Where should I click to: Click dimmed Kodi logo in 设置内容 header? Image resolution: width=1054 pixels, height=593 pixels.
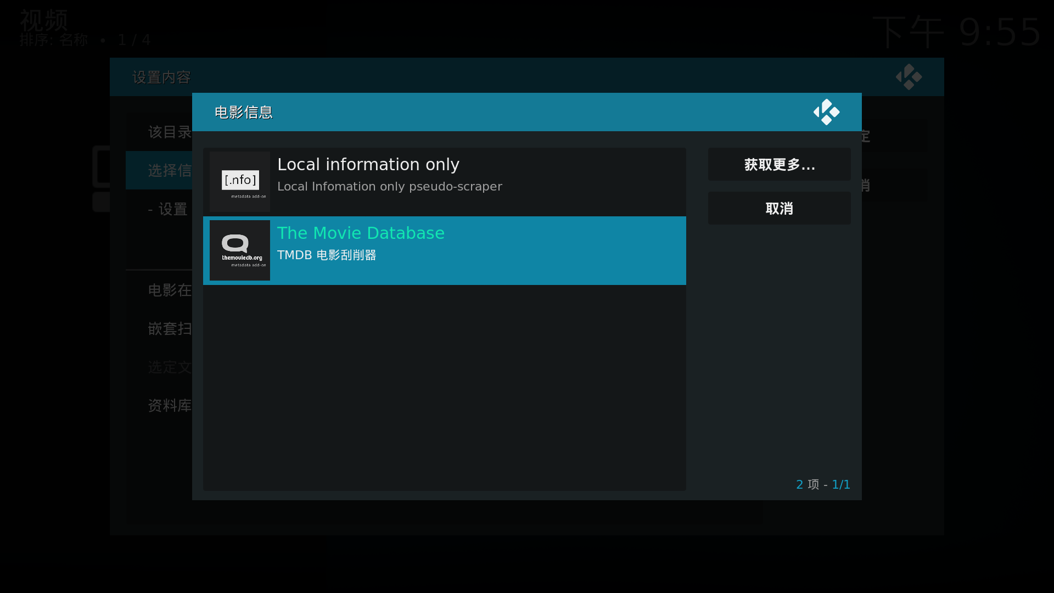pos(909,77)
